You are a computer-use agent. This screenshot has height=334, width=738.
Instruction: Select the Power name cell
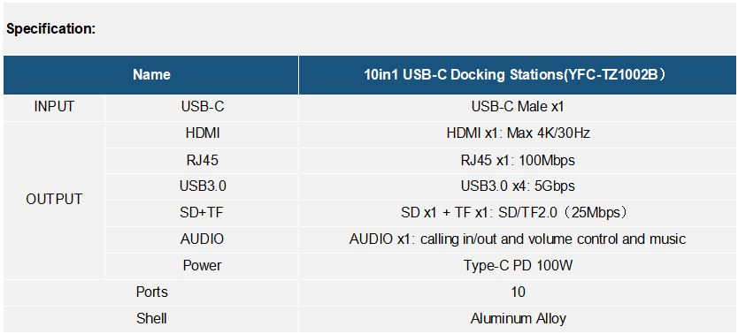point(203,266)
